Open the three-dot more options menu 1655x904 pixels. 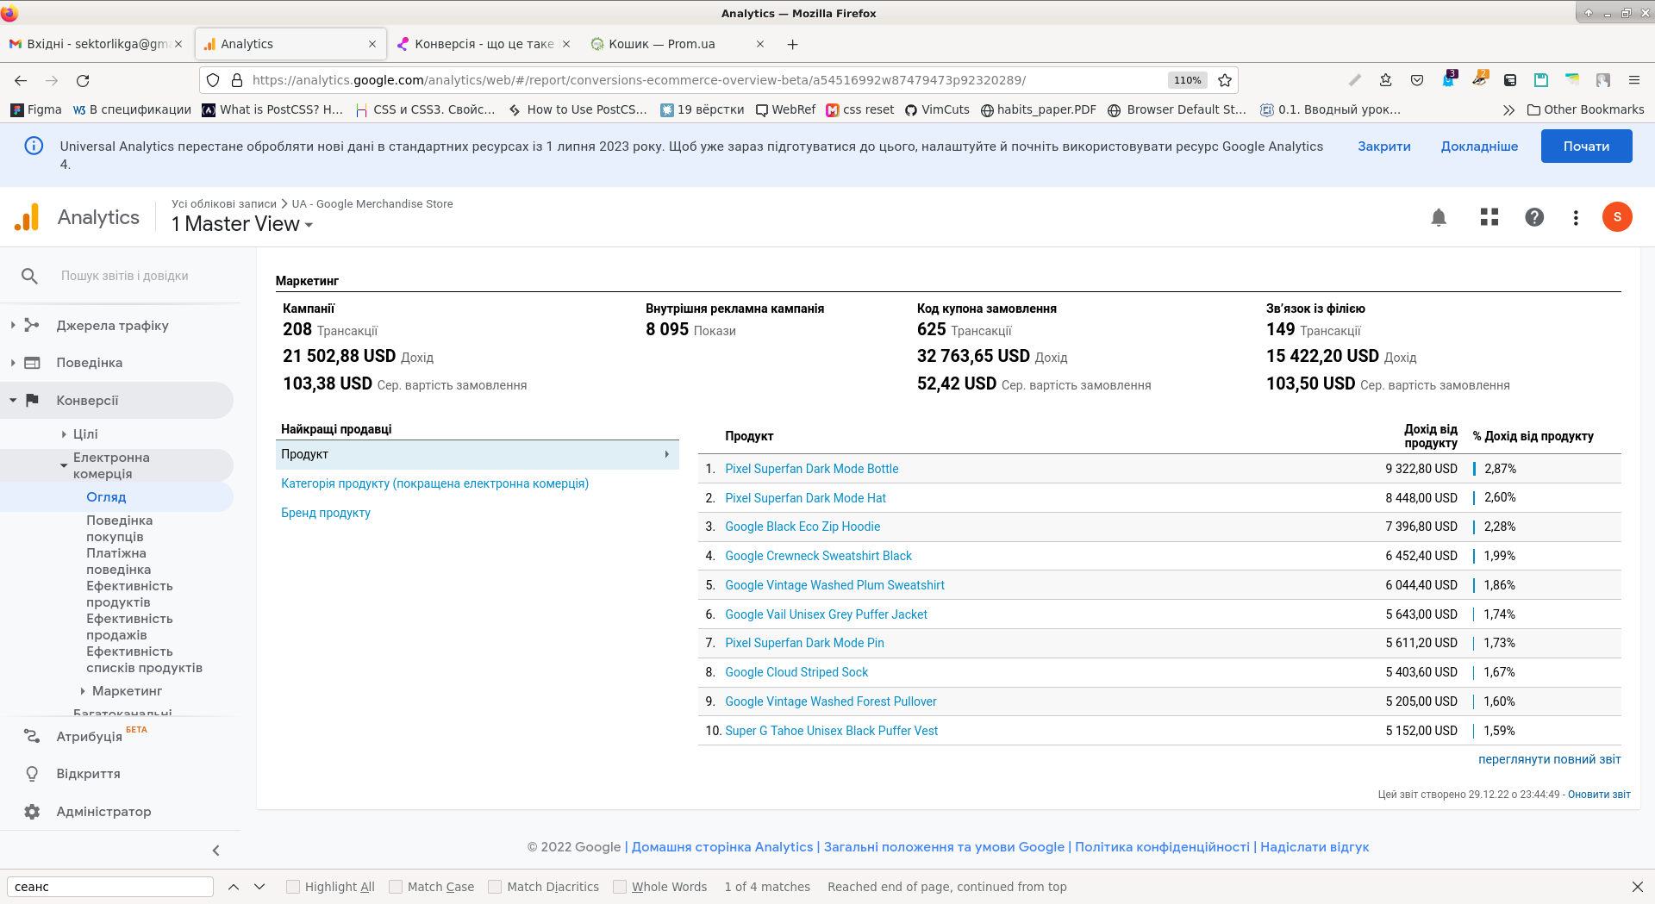coord(1576,218)
